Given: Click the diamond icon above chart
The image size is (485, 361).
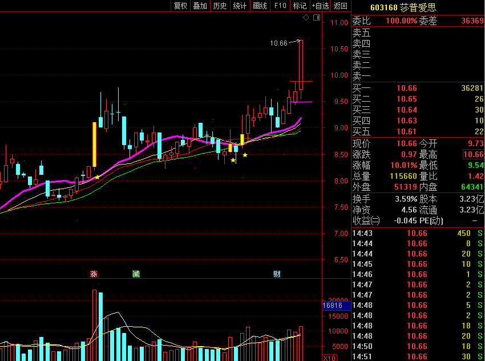Looking at the screenshot, I should pyautogui.click(x=306, y=18).
